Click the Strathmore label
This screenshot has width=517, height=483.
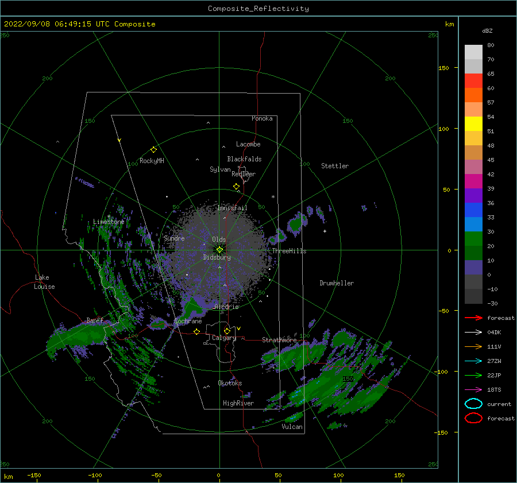click(279, 340)
